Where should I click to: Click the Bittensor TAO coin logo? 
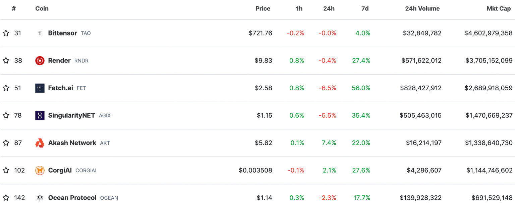pos(40,33)
